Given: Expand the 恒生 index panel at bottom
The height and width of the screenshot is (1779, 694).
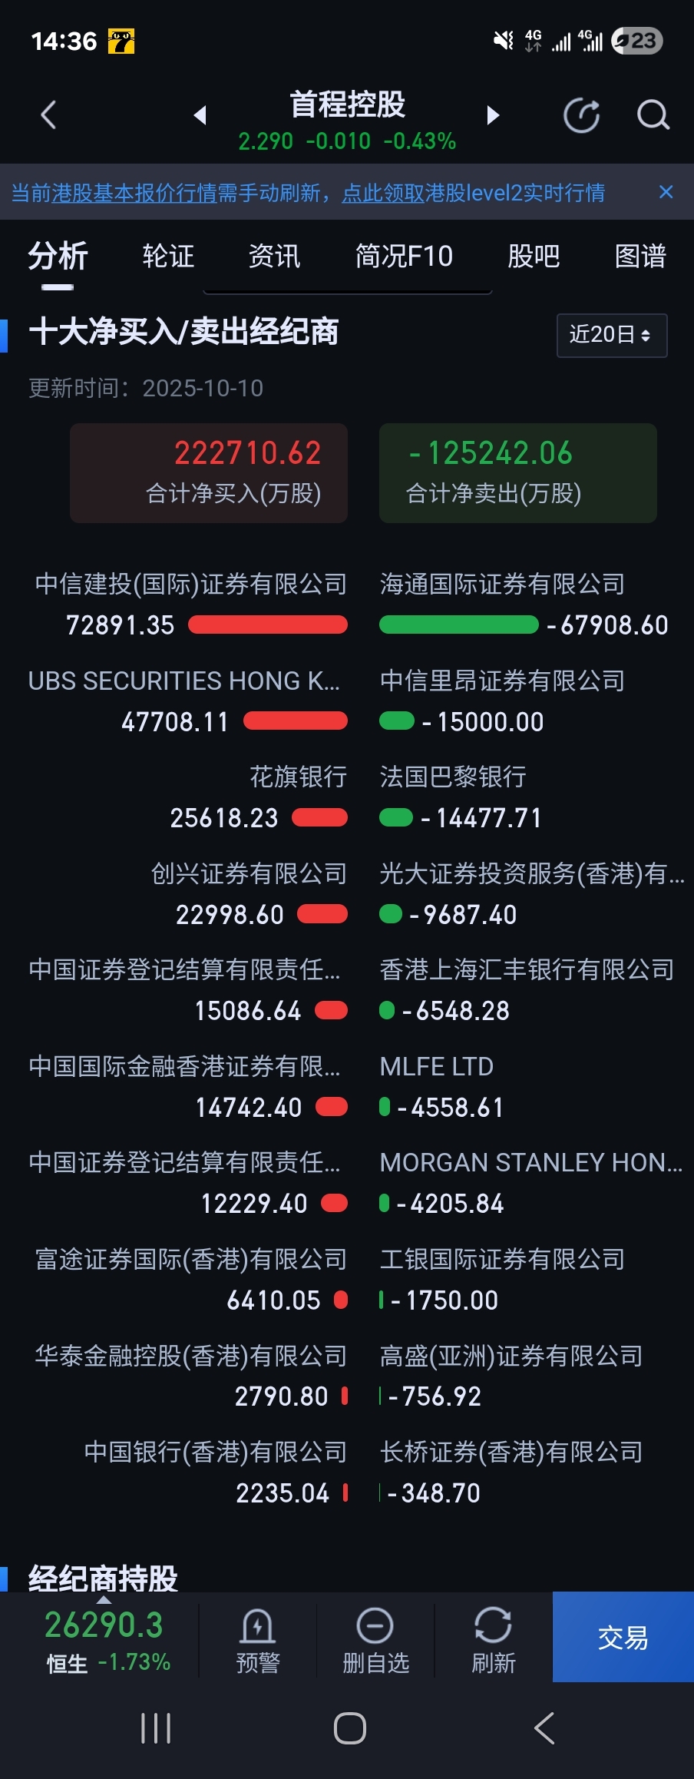Looking at the screenshot, I should point(104,1638).
